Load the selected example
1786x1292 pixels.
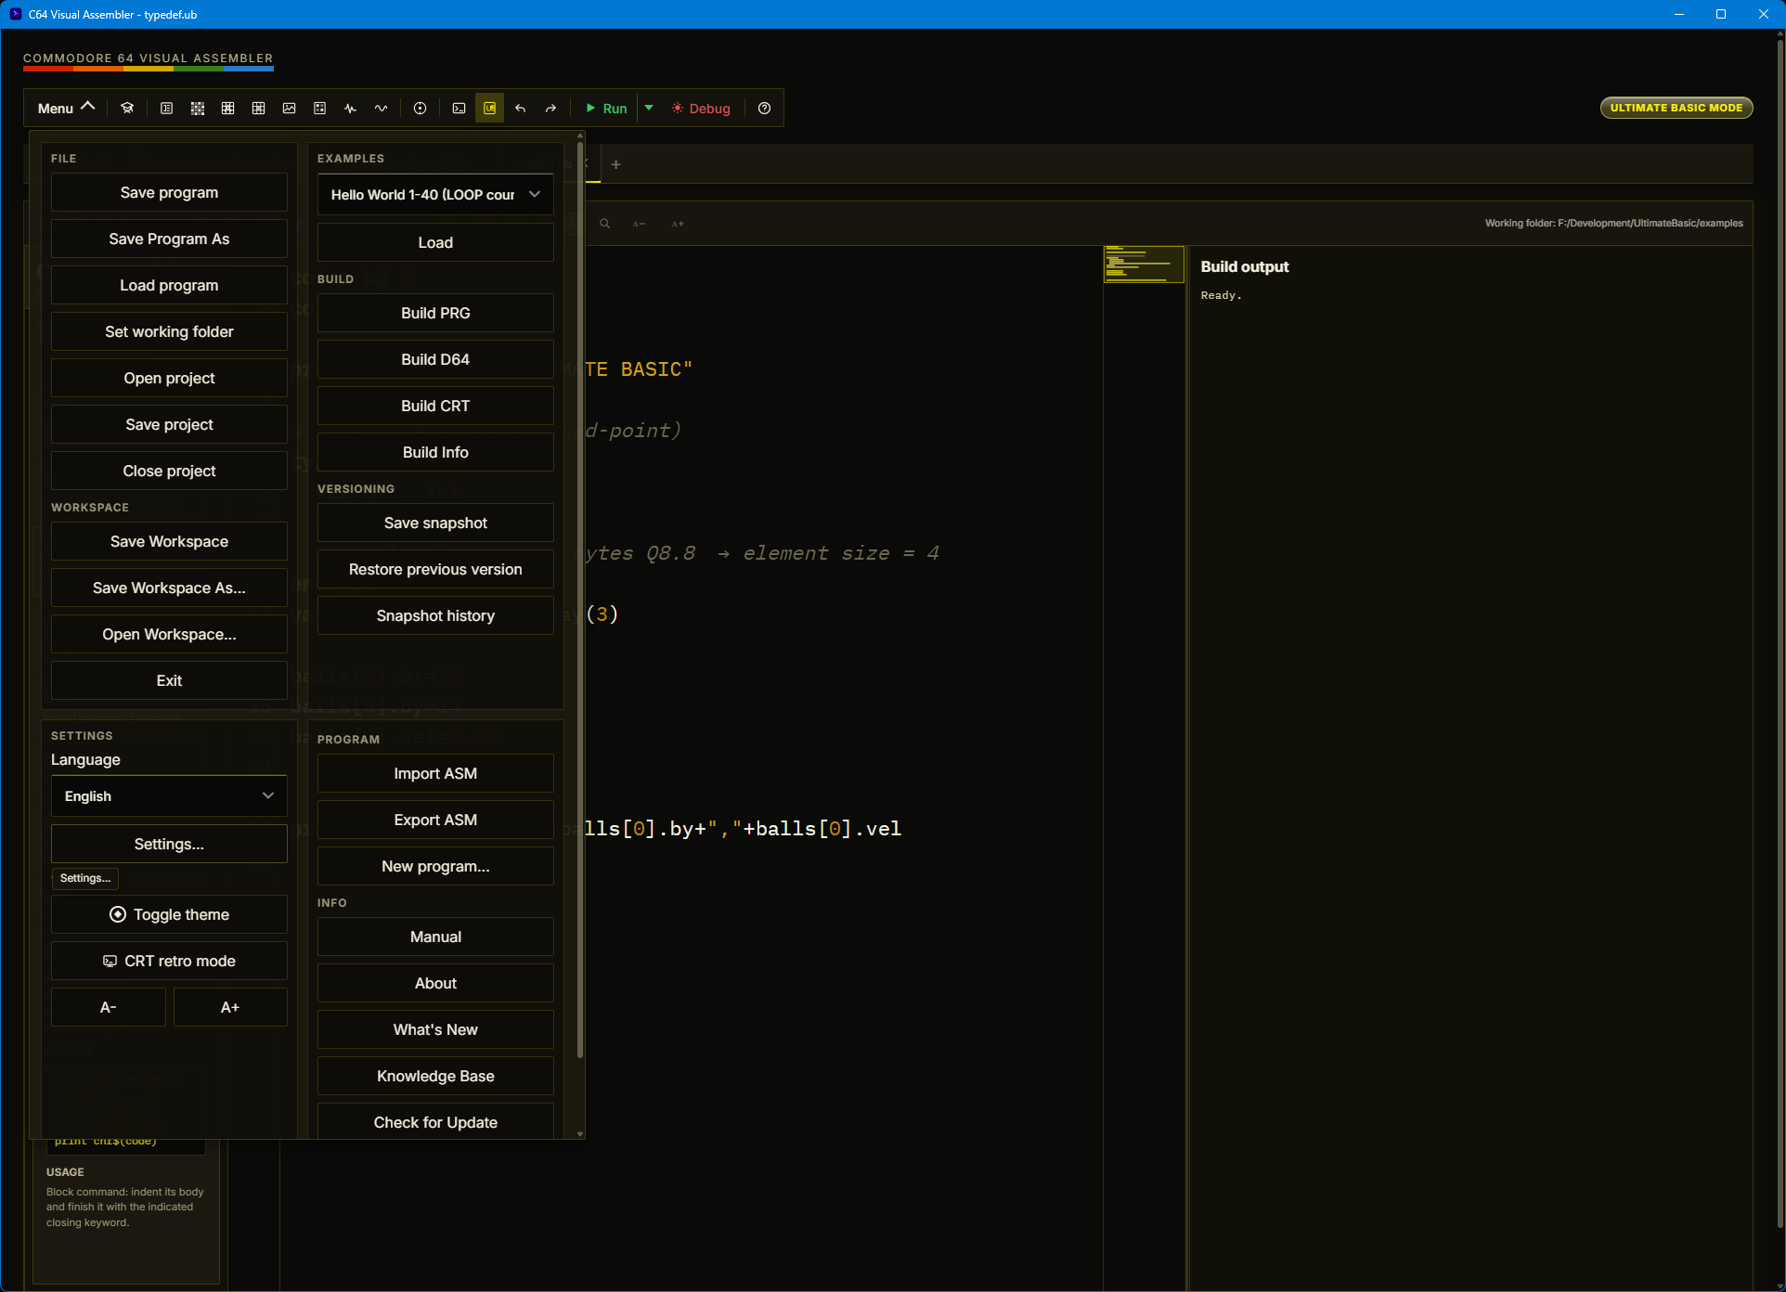tap(435, 243)
